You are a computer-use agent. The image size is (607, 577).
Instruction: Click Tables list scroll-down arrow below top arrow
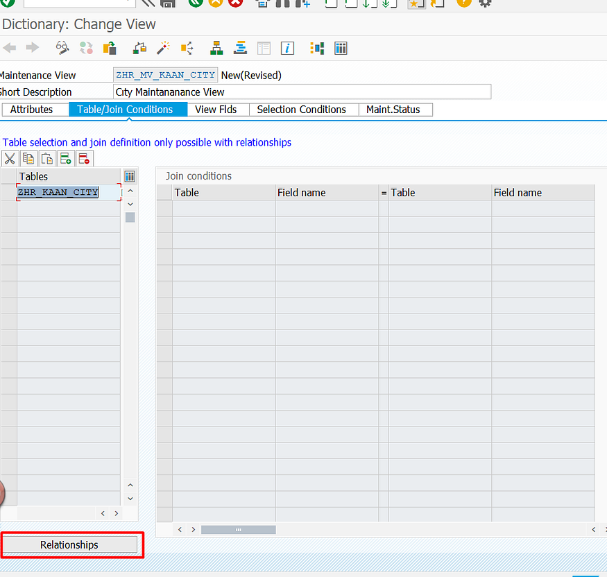130,204
